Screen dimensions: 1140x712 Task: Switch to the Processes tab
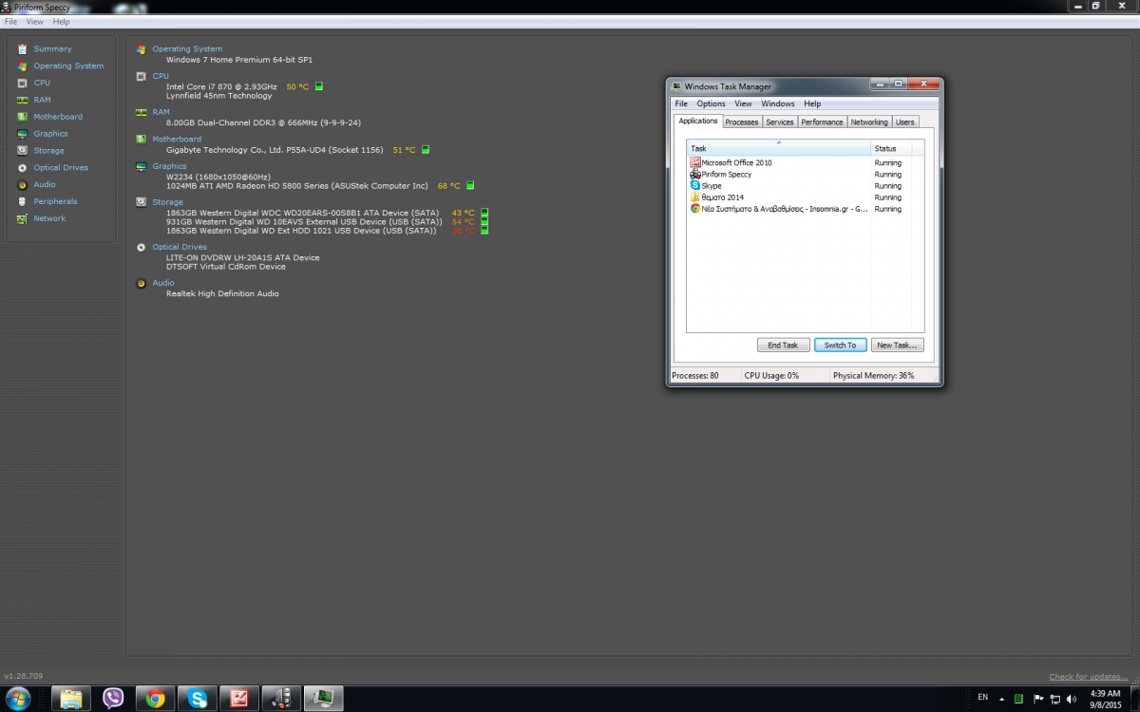pyautogui.click(x=742, y=122)
